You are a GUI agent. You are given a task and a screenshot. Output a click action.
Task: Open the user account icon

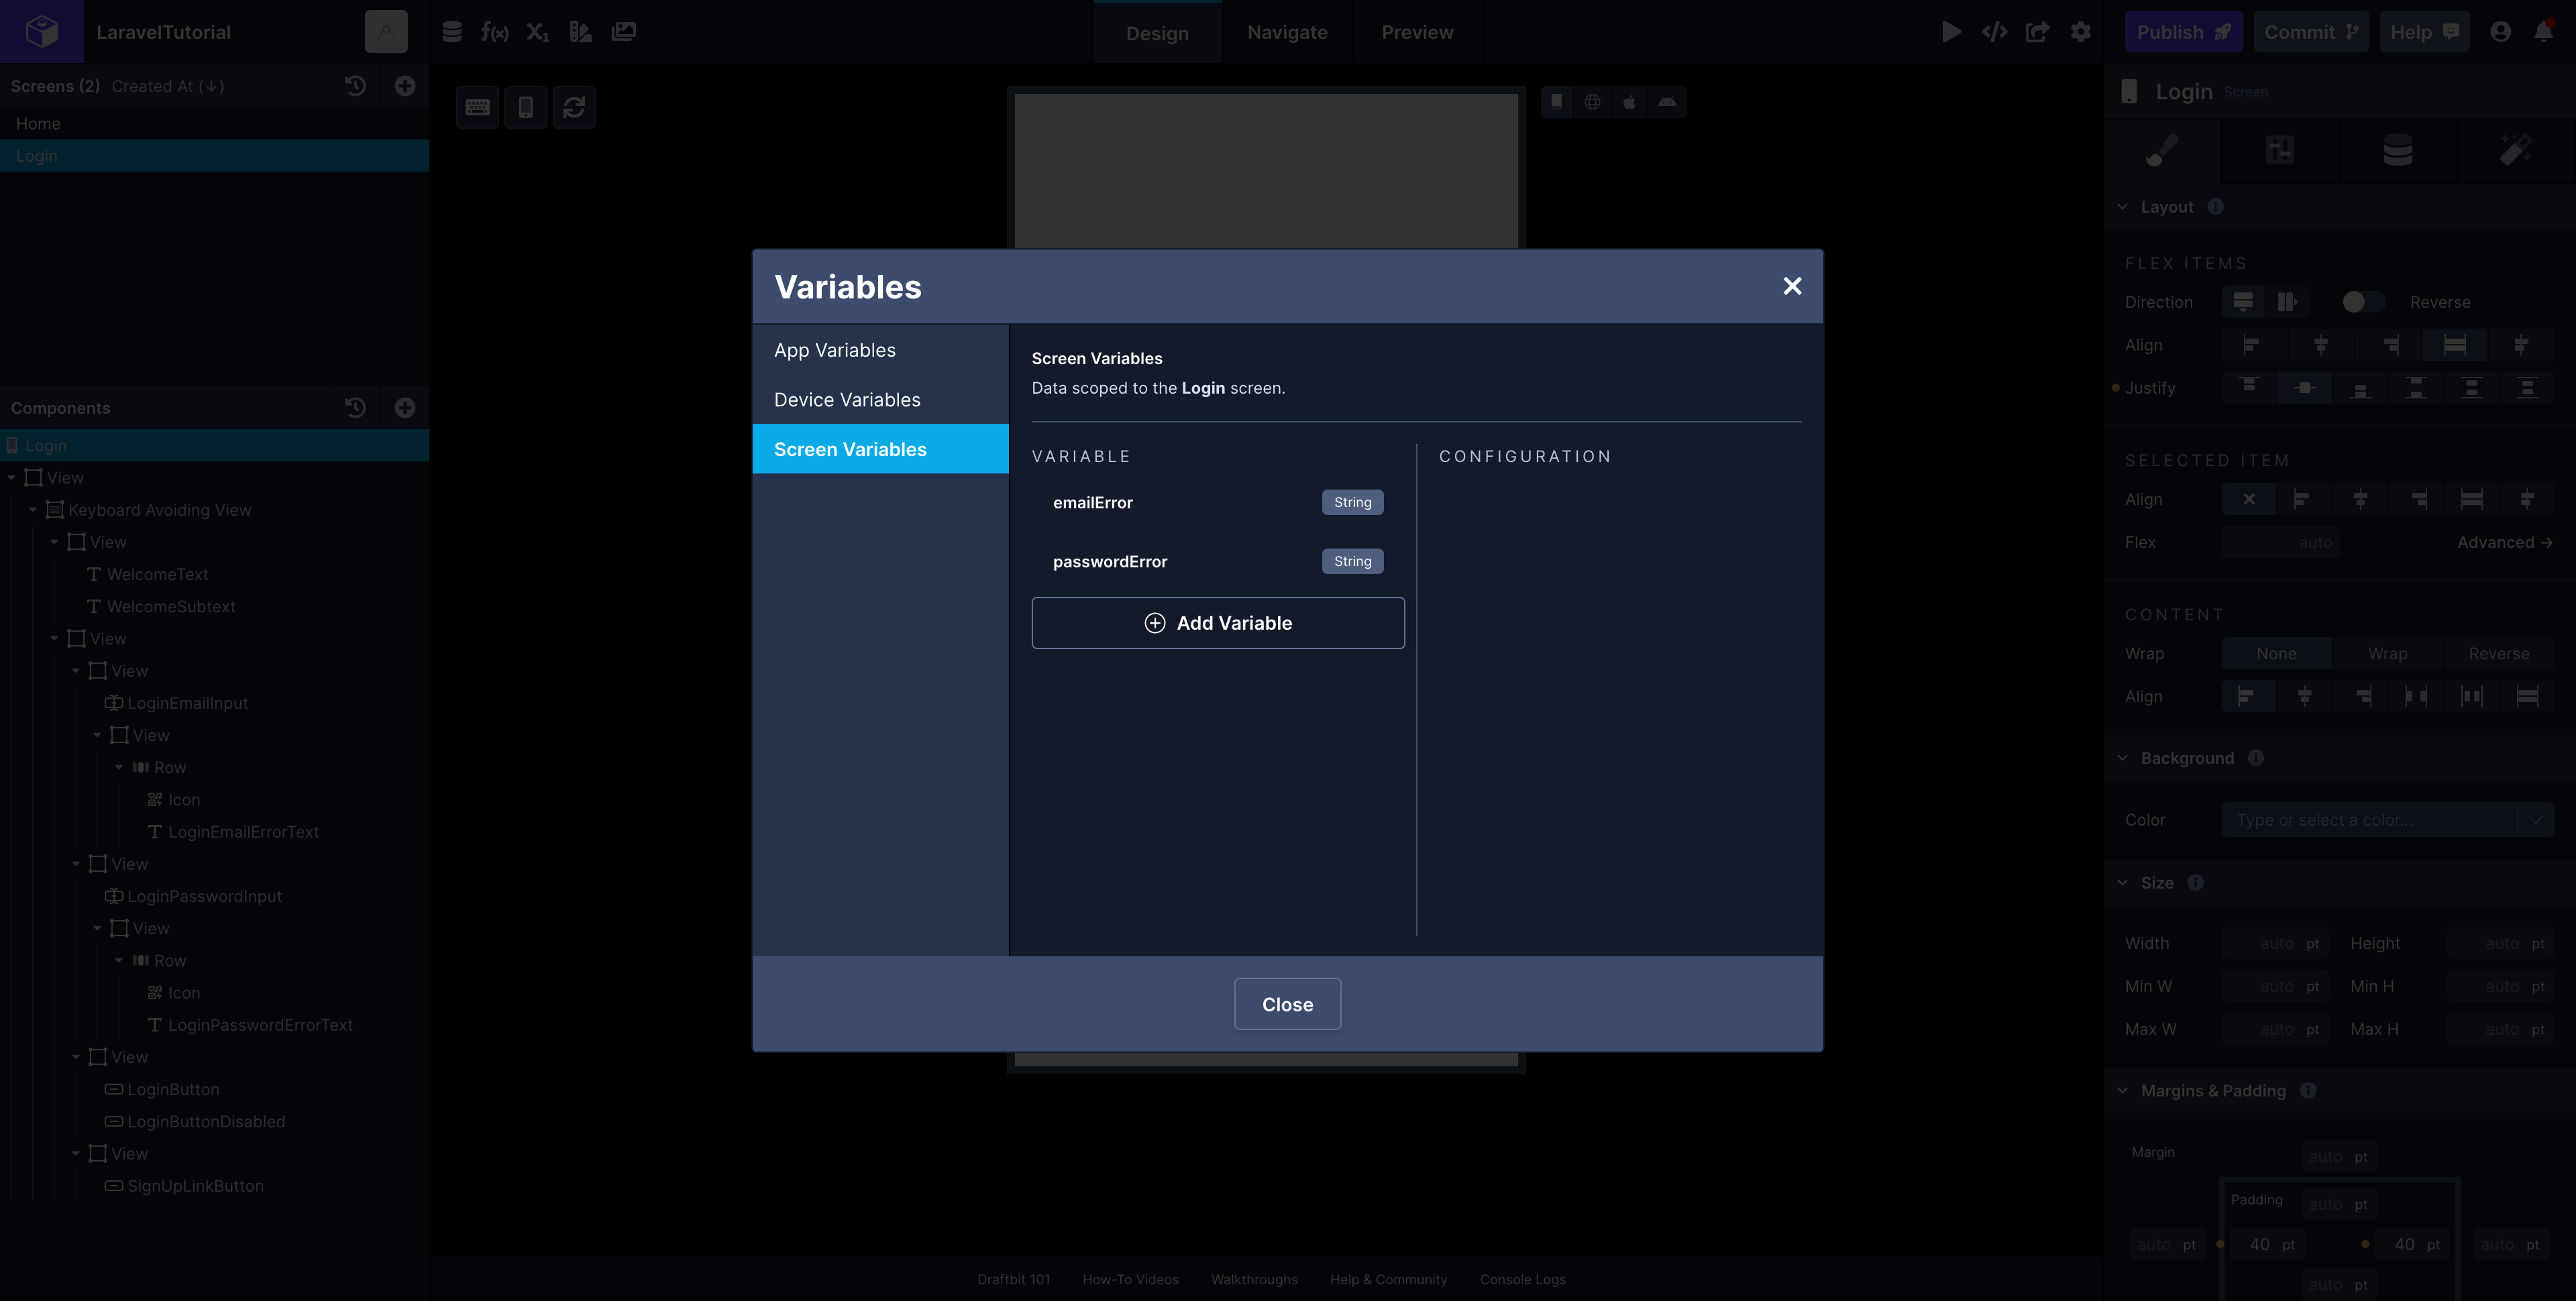point(2500,32)
